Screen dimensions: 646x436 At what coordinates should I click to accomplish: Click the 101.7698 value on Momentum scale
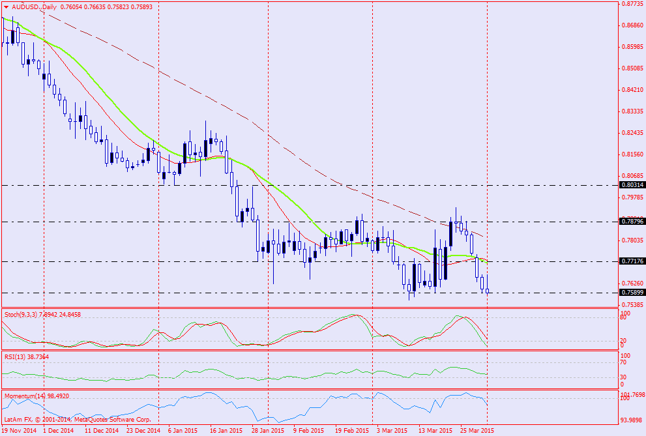632,395
